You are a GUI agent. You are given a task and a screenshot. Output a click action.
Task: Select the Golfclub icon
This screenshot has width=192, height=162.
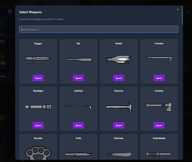78,106
